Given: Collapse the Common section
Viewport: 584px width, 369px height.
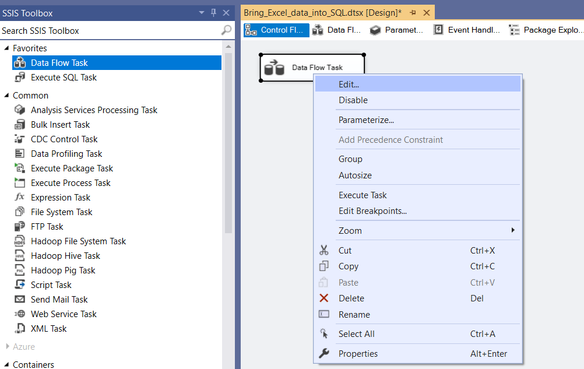Looking at the screenshot, I should click(x=6, y=96).
